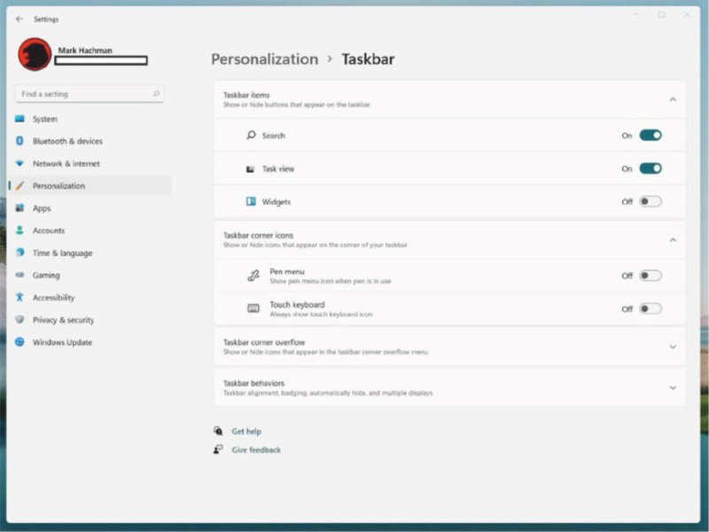Image resolution: width=709 pixels, height=532 pixels.
Task: Click the Accessibility icon in sidebar
Action: click(x=19, y=298)
